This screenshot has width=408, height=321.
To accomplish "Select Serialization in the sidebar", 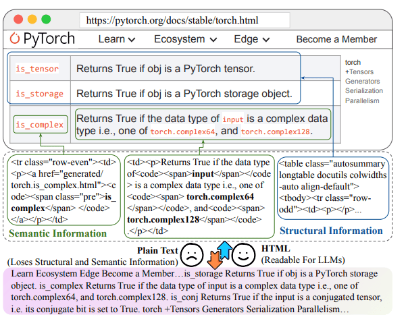I will (365, 91).
